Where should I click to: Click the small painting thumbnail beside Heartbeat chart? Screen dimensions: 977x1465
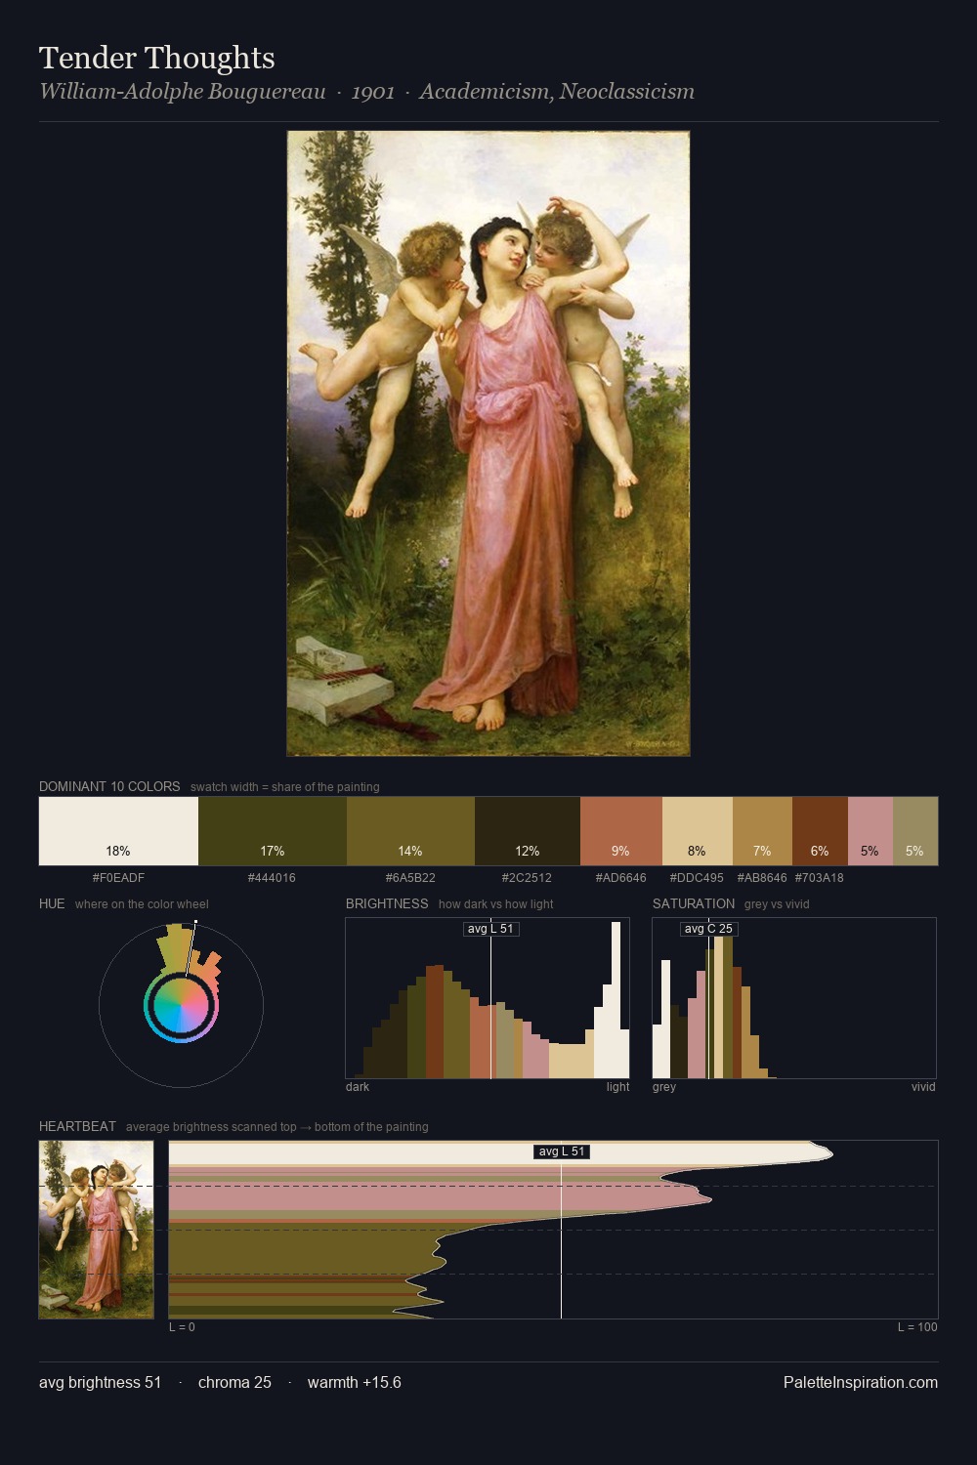(96, 1230)
